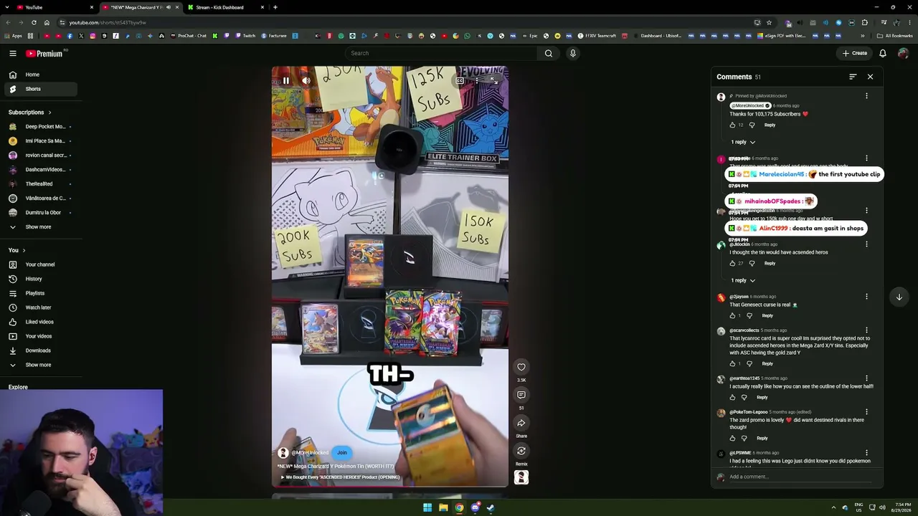Switch to the first YouTube browser tab
Viewport: 918px width, 516px height.
pyautogui.click(x=55, y=7)
